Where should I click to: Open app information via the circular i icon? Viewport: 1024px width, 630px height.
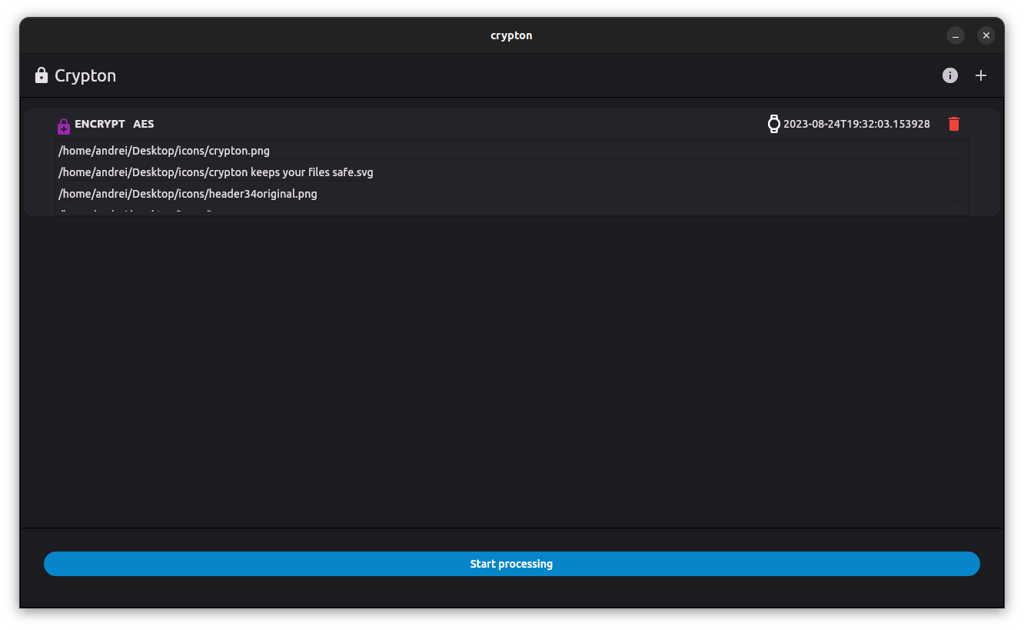(x=950, y=75)
